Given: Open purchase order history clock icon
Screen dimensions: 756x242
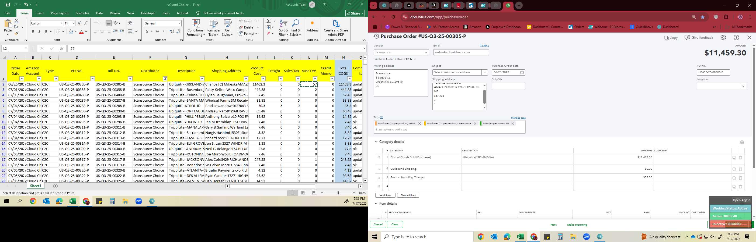Looking at the screenshot, I should point(376,36).
